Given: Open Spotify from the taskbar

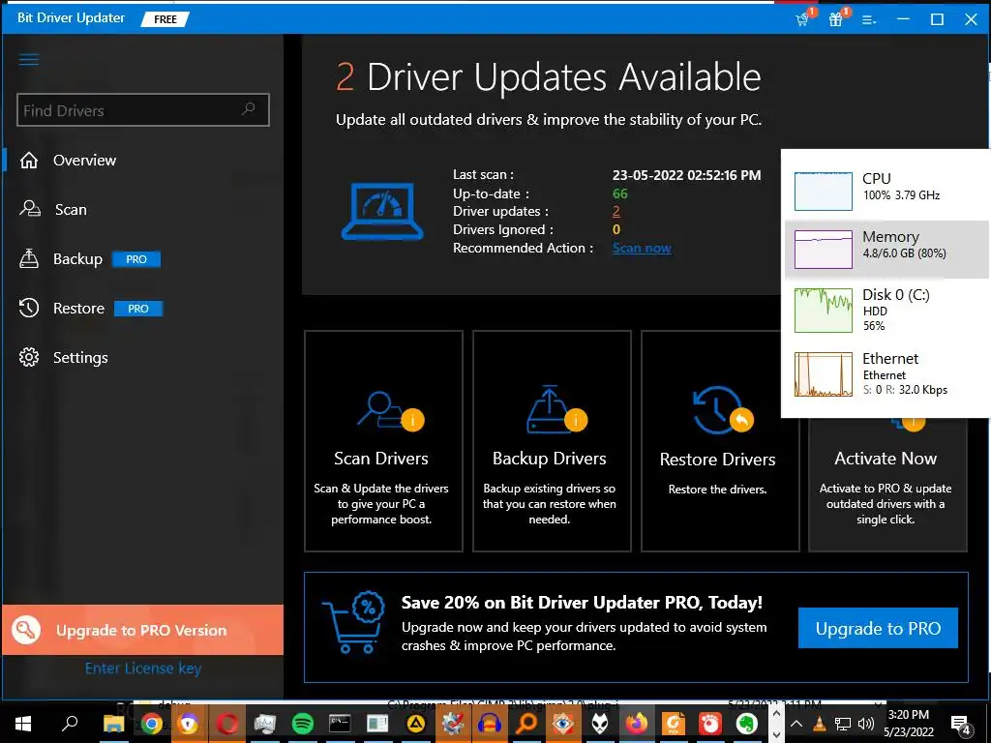Looking at the screenshot, I should tap(303, 724).
